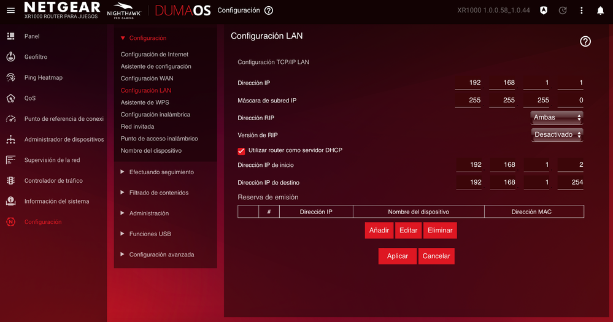
Task: Go to Geofiltro in the sidebar
Action: click(36, 56)
